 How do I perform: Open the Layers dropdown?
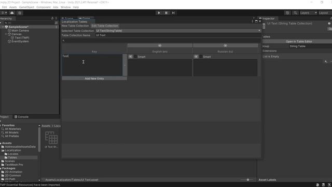[x=308, y=13]
